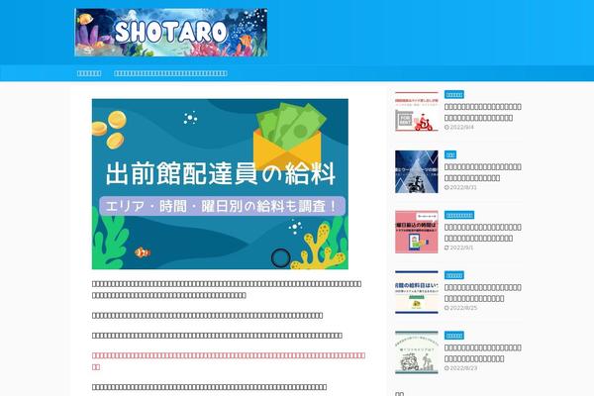Screen dimensions: 594x396
Task: Click the SHOTARO header logo banner
Action: click(x=171, y=33)
